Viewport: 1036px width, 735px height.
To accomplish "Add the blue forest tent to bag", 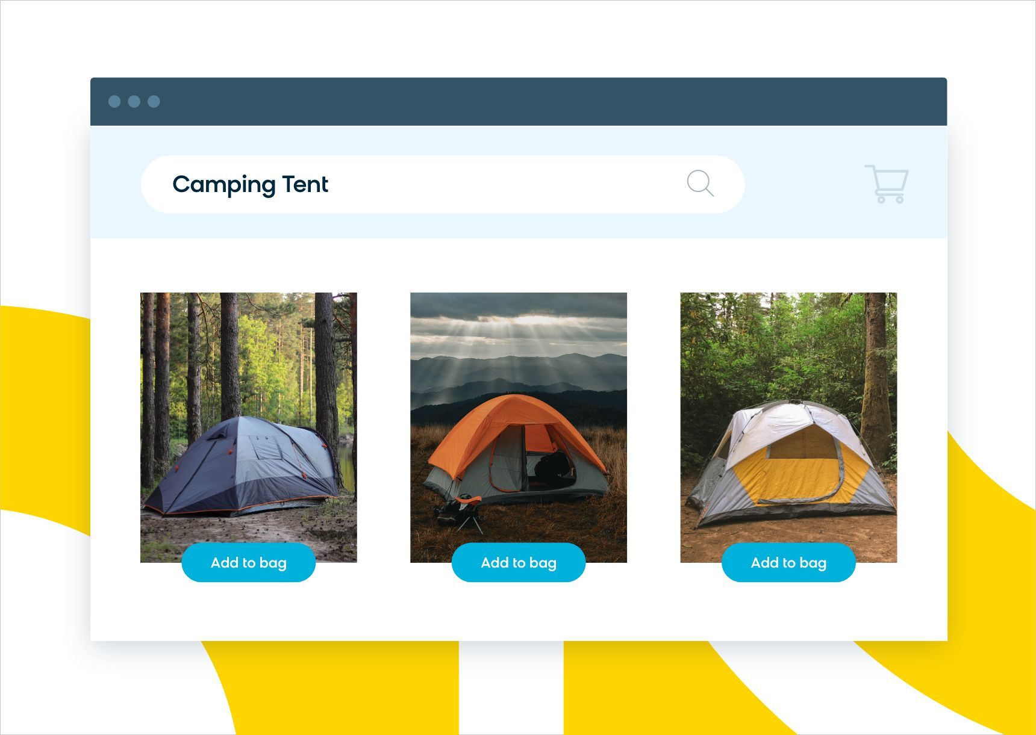I will click(248, 562).
